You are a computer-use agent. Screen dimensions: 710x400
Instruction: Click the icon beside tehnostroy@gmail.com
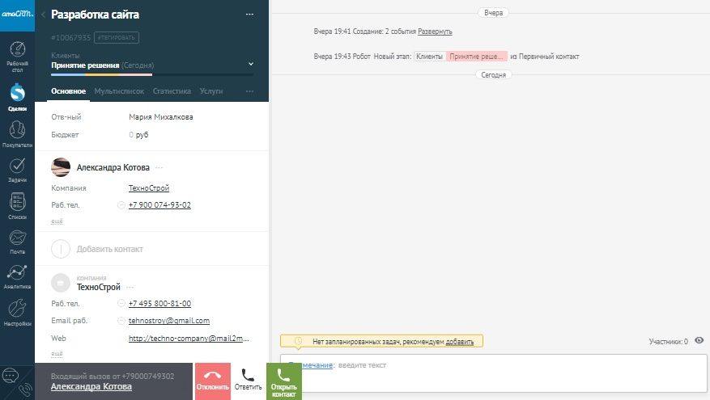(x=121, y=321)
